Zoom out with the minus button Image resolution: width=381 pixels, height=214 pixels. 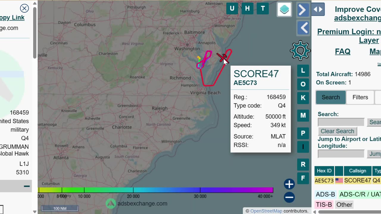pos(289,197)
